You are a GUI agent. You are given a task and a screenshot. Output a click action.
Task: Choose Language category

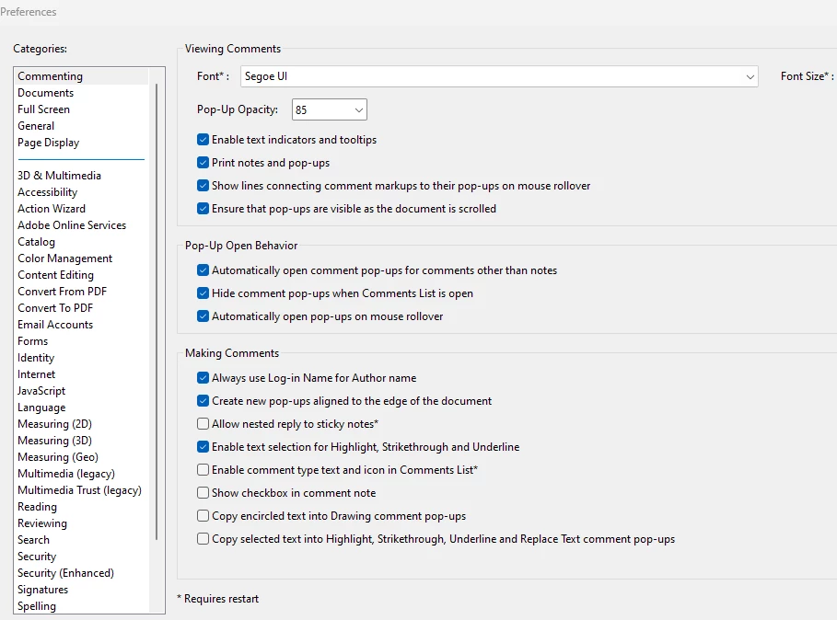82,407
